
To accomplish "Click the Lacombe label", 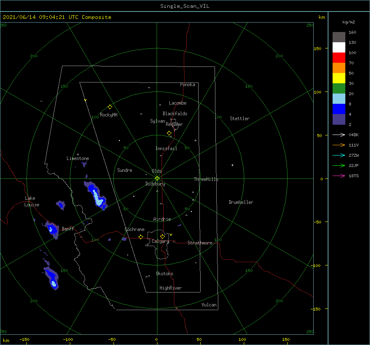I will pos(178,103).
